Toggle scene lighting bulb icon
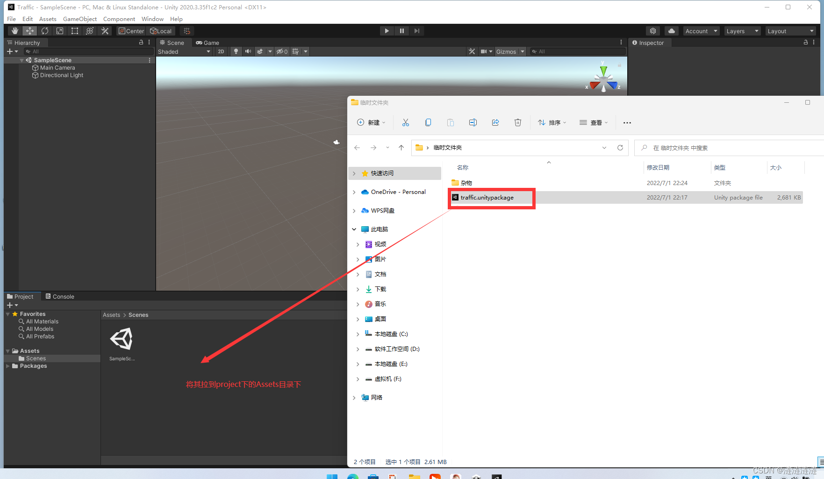The width and height of the screenshot is (824, 479). [236, 51]
